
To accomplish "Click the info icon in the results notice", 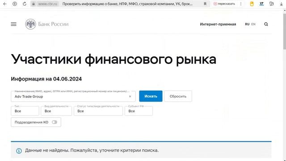I will (19, 151).
